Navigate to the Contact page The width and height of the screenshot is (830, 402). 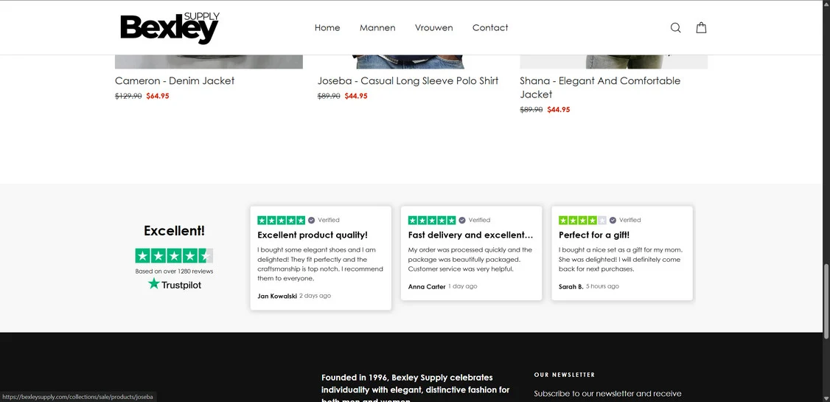pos(490,27)
